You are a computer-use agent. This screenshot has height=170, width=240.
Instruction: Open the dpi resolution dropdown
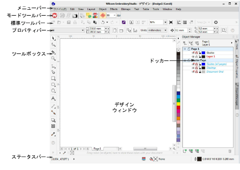[x=114, y=15]
